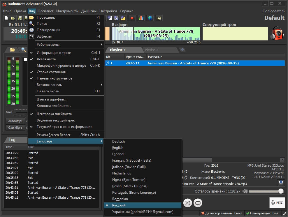Toggle the shuffle playback button
288x217 pixels.
pyautogui.click(x=187, y=203)
